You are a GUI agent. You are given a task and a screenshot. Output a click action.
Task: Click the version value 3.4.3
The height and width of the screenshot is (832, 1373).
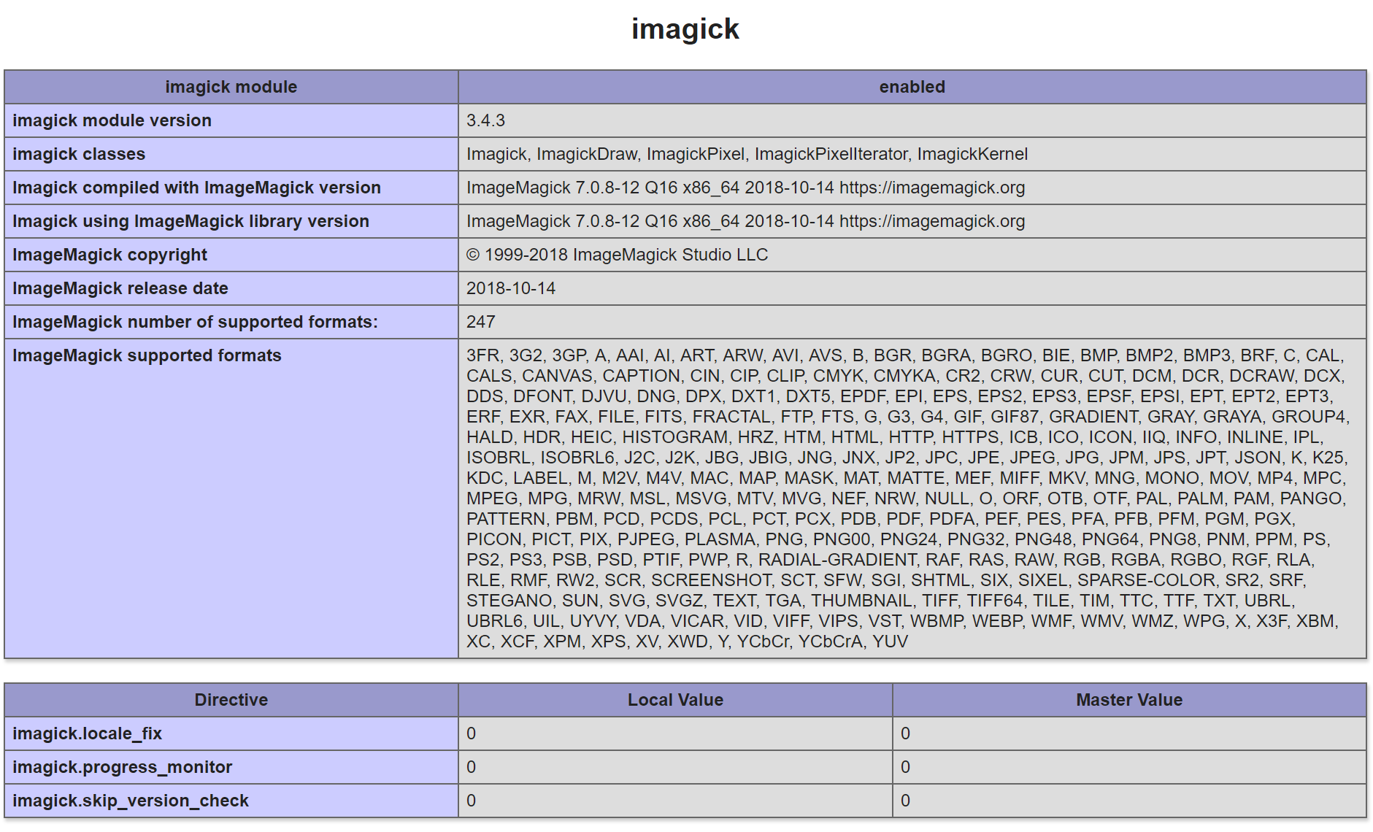tap(485, 120)
